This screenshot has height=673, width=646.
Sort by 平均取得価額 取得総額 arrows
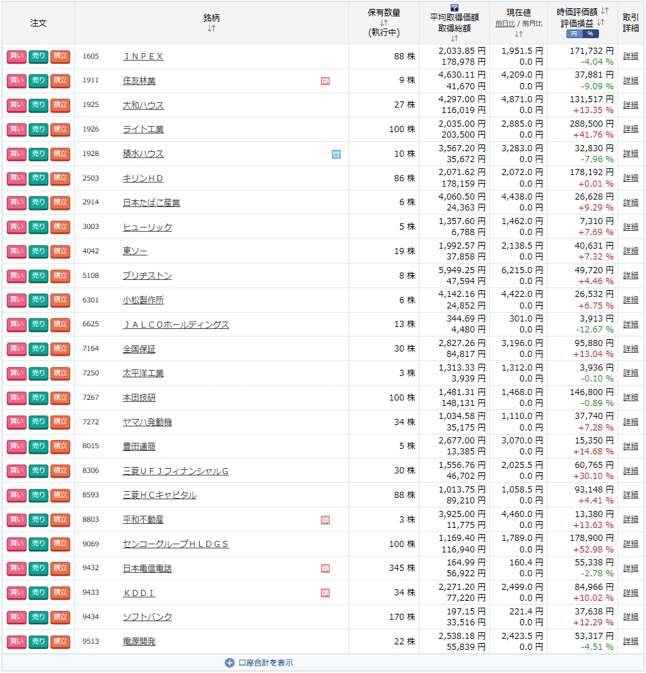(454, 39)
